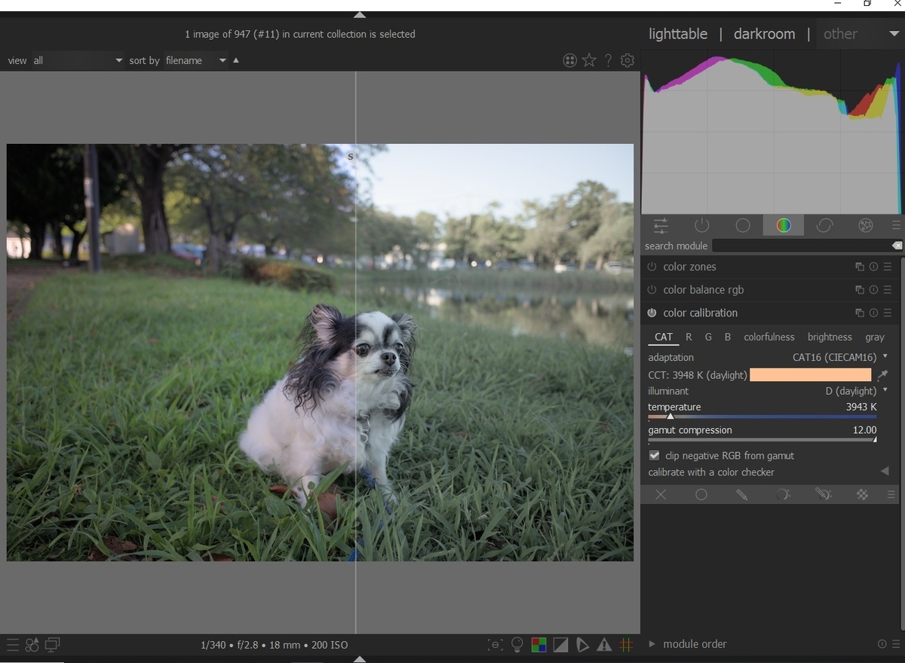
Task: Toggle the gamut check warning icon
Action: (x=604, y=645)
